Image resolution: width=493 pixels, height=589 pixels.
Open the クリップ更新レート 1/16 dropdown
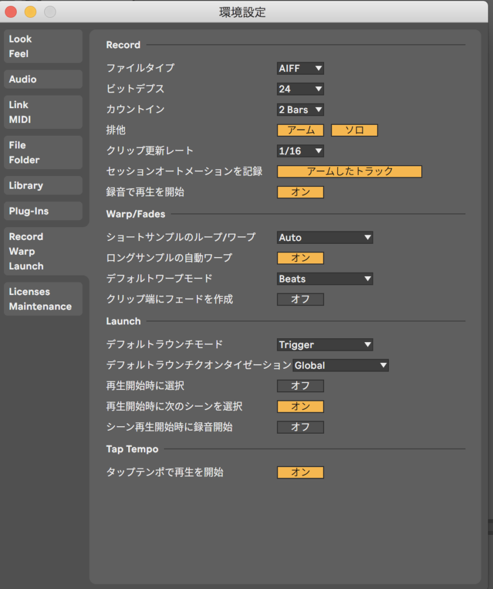(x=301, y=151)
